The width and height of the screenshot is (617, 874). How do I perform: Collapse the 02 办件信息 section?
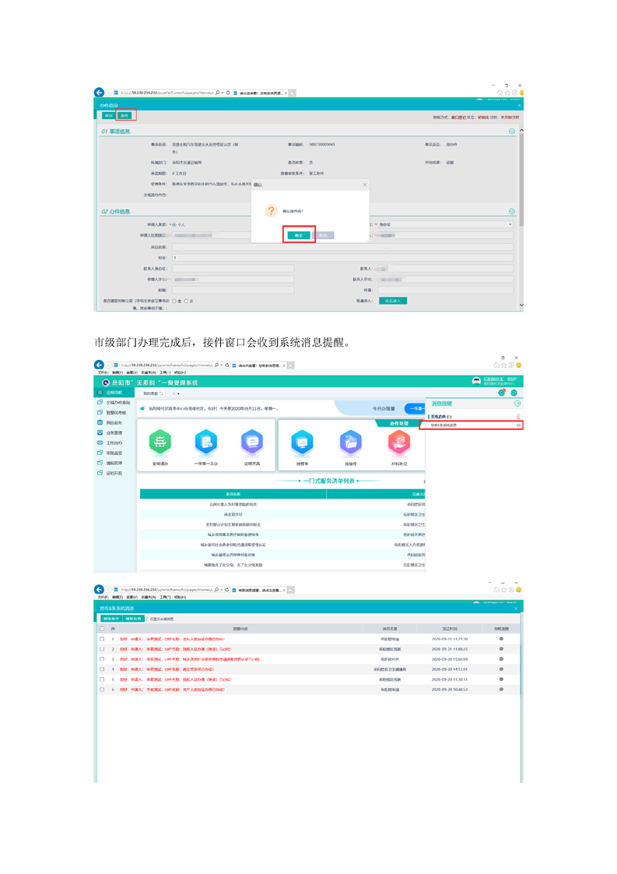[512, 212]
